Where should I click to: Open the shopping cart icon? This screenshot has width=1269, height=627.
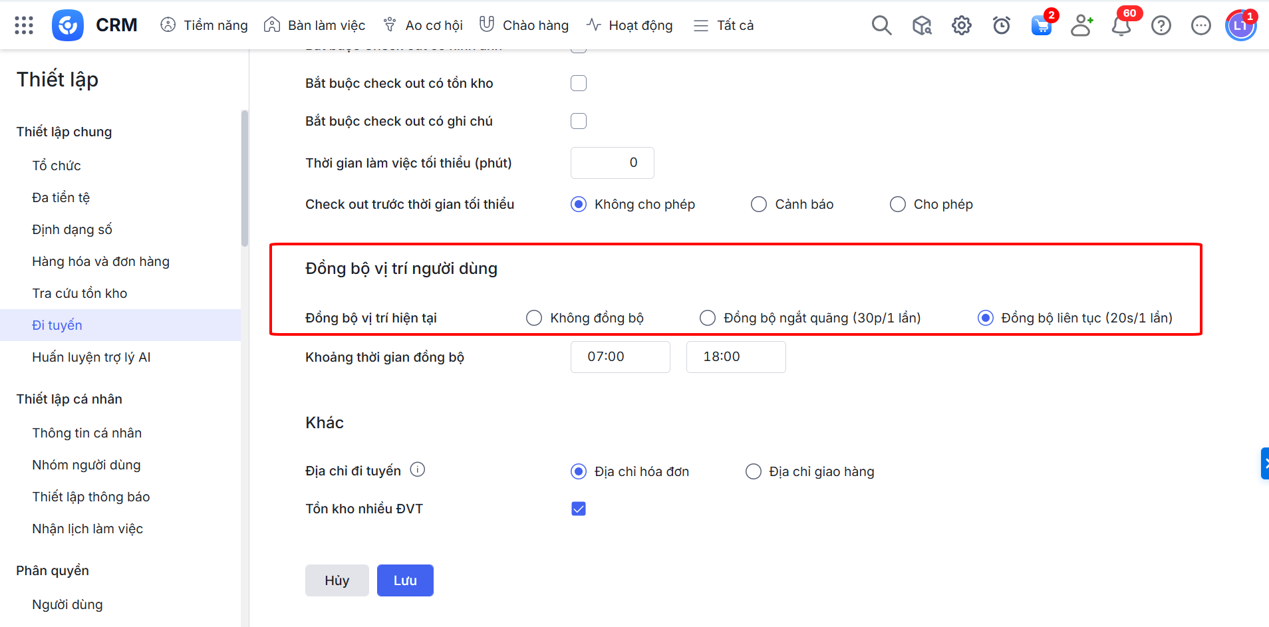(1041, 26)
